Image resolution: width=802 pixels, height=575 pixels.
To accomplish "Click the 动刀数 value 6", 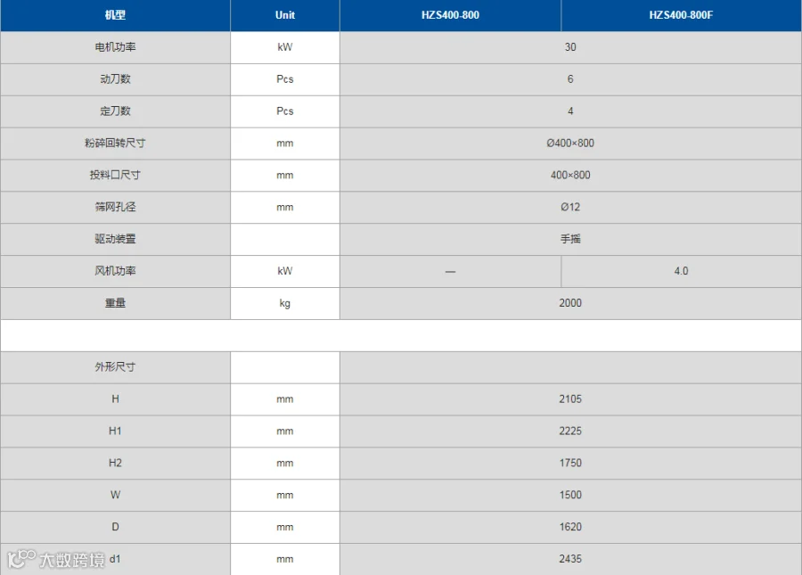I will (570, 78).
